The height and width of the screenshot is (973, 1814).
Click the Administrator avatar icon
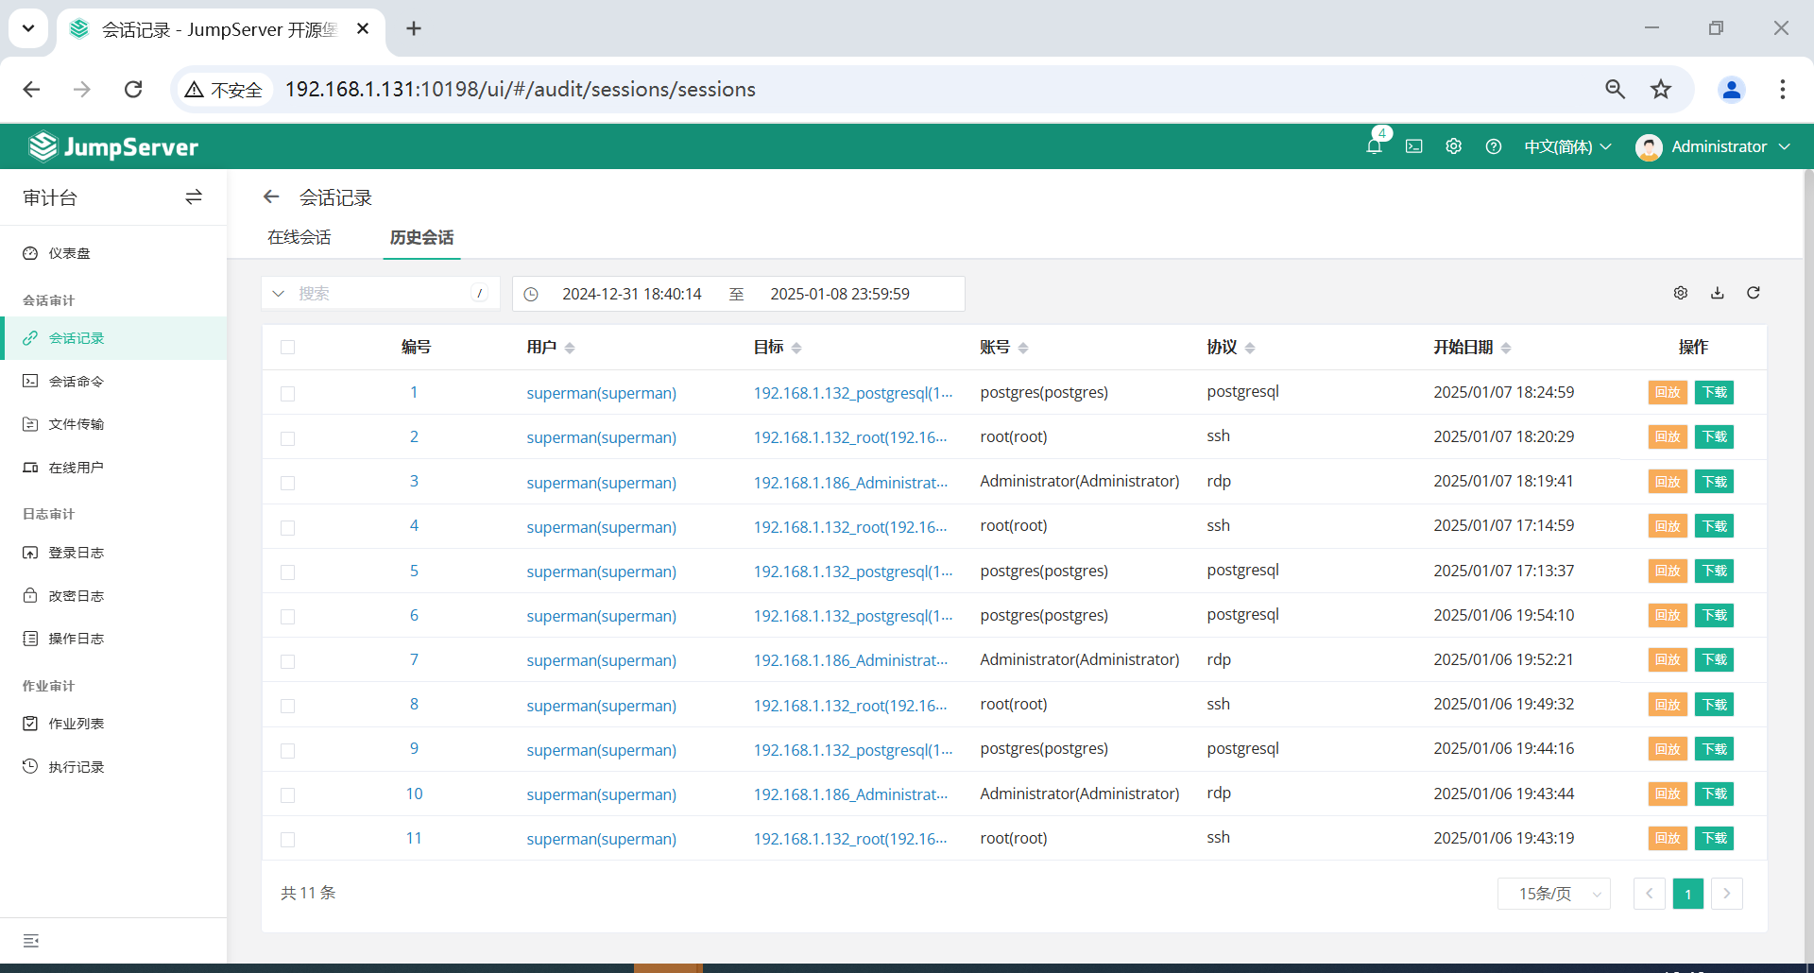pyautogui.click(x=1648, y=147)
